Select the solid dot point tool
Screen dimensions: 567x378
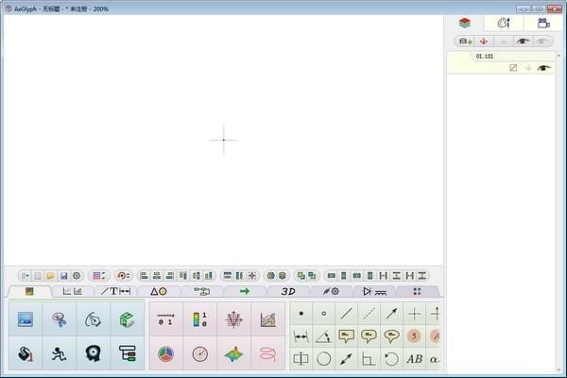301,314
